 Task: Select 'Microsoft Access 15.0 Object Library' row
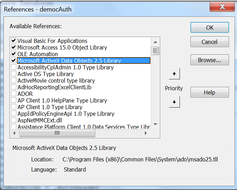tap(62, 47)
